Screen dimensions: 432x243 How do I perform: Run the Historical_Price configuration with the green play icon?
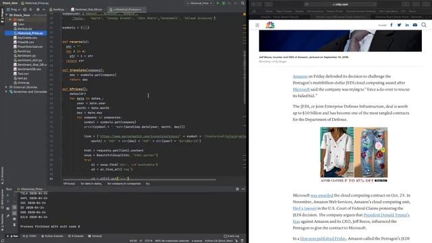click(x=218, y=3)
